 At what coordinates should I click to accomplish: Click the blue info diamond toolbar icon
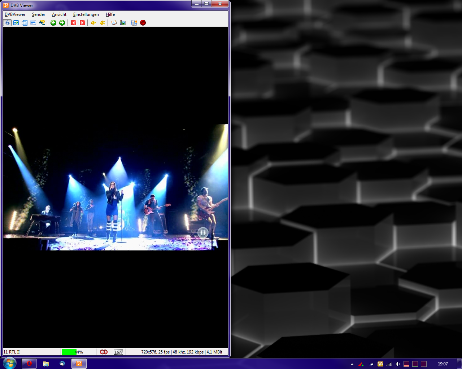(7, 23)
